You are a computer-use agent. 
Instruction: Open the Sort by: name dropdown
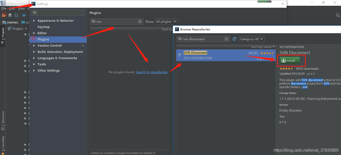[x=263, y=47]
